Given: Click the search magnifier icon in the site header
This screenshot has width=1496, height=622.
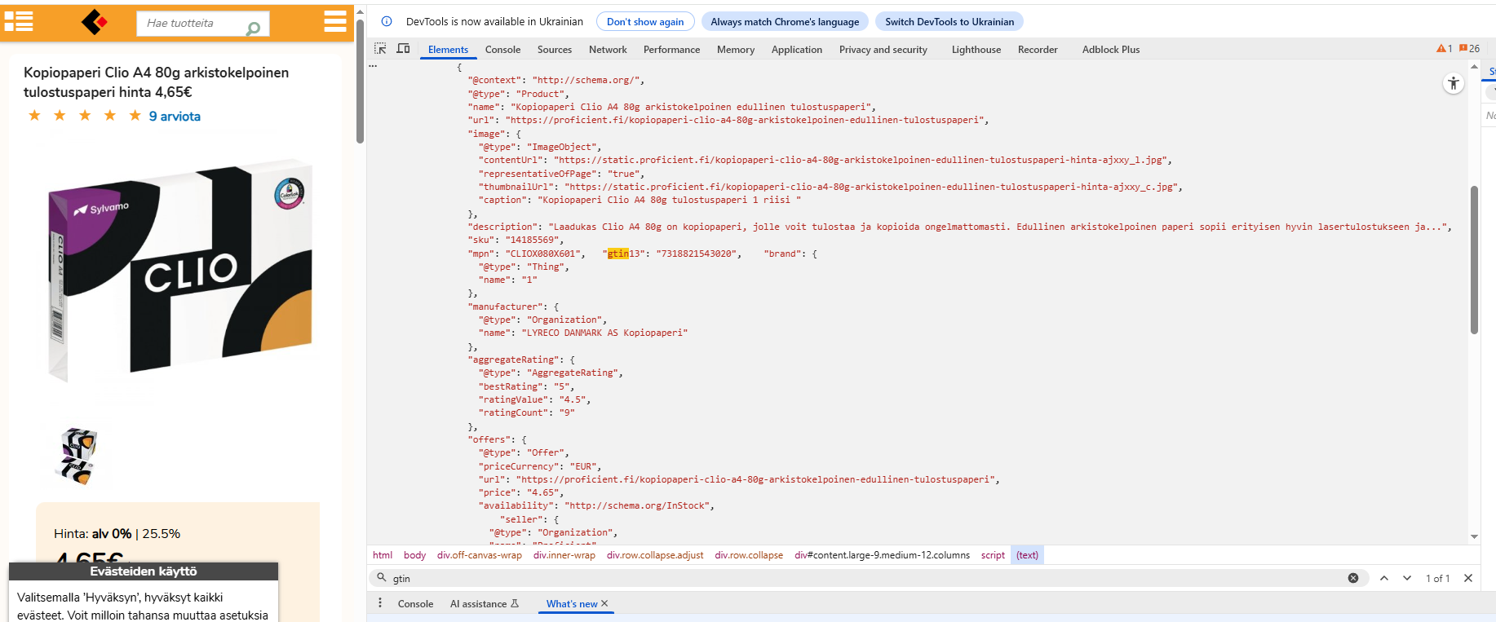Looking at the screenshot, I should coord(254,29).
